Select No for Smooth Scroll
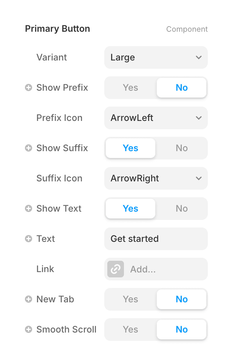Screen dimensions: 232x359 click(181, 329)
